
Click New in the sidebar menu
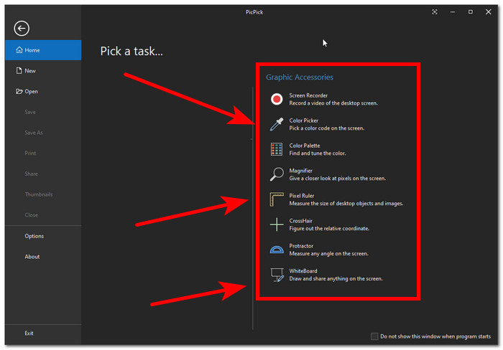pyautogui.click(x=30, y=71)
